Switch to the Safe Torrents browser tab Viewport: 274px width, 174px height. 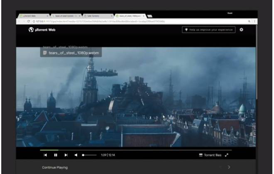[x=98, y=16]
